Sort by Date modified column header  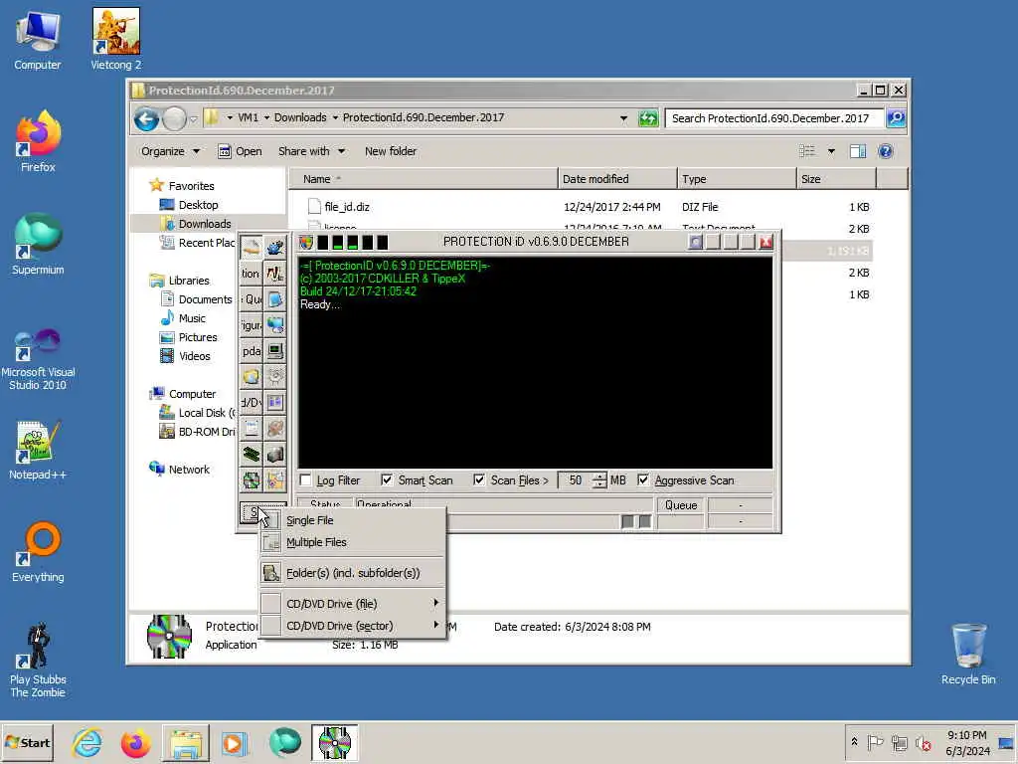(616, 179)
